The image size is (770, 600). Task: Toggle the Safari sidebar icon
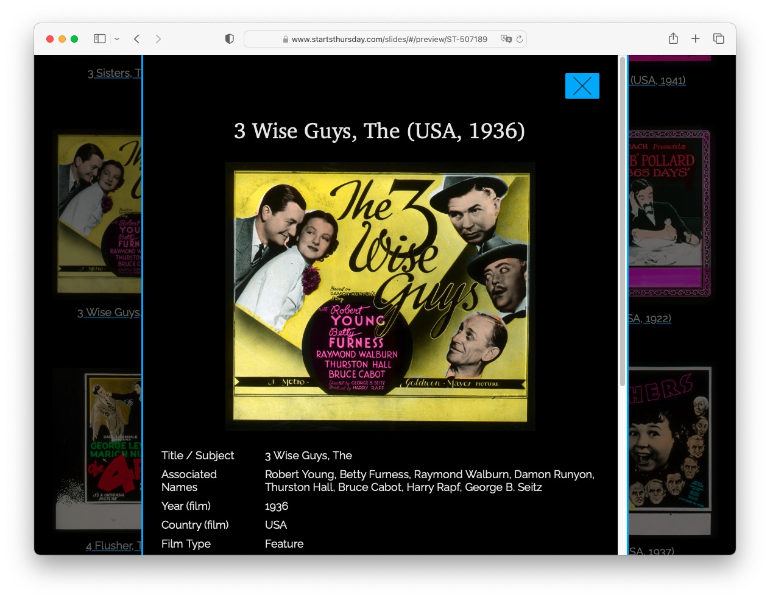100,39
